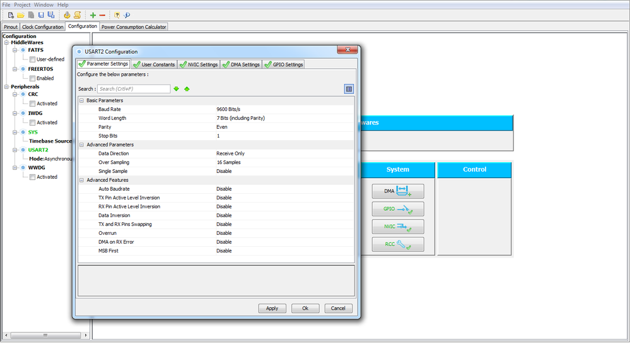Click the IWDG peripheral node icon
This screenshot has width=630, height=344.
coord(23,113)
